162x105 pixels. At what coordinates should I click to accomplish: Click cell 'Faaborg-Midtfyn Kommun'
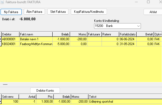pyautogui.click(x=36, y=44)
